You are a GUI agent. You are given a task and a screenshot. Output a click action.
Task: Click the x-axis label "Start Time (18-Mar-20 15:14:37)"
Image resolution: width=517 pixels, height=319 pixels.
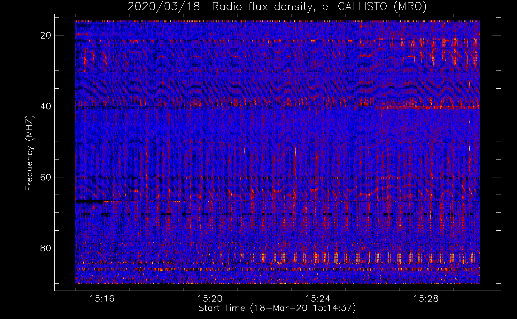pos(277,308)
